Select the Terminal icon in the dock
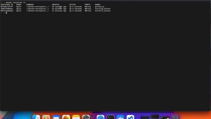The image size is (211, 119). [x=110, y=117]
